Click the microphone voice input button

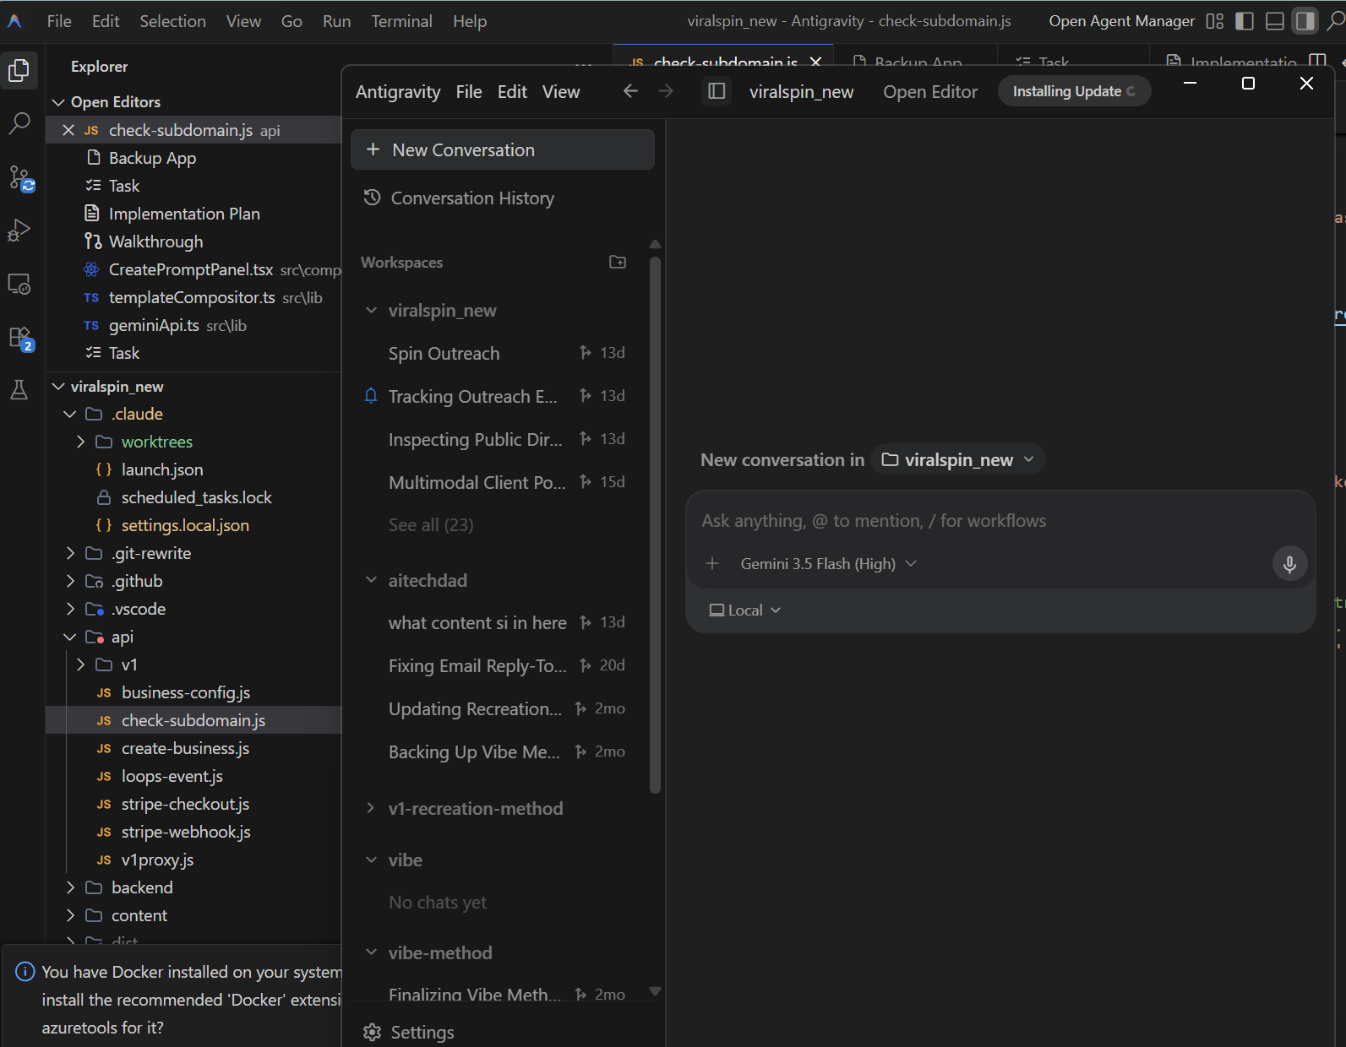coord(1289,564)
